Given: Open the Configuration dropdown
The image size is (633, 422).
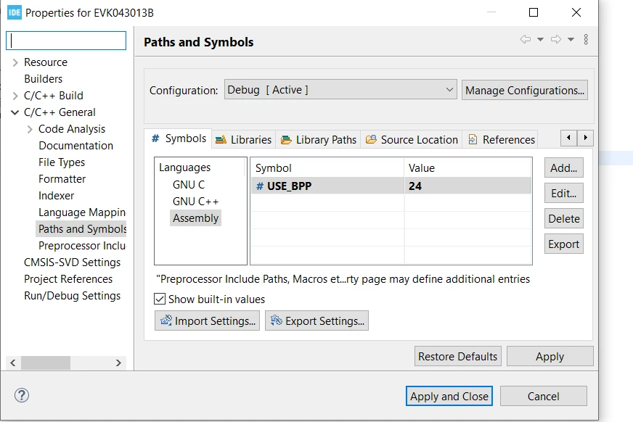Looking at the screenshot, I should [x=340, y=89].
